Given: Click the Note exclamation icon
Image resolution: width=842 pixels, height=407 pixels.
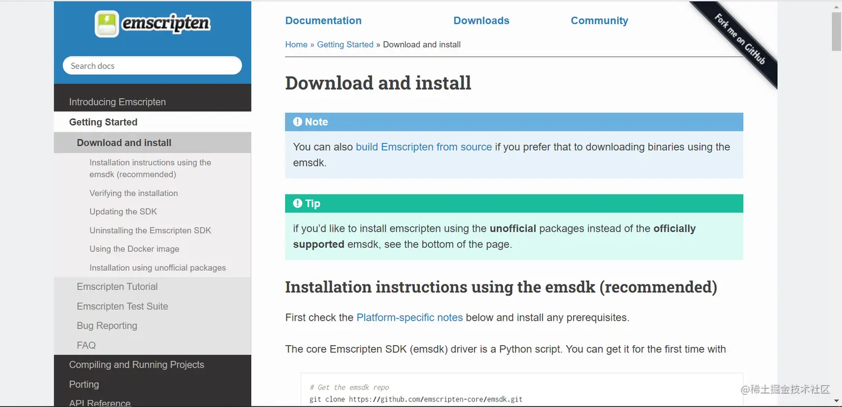Looking at the screenshot, I should point(298,122).
